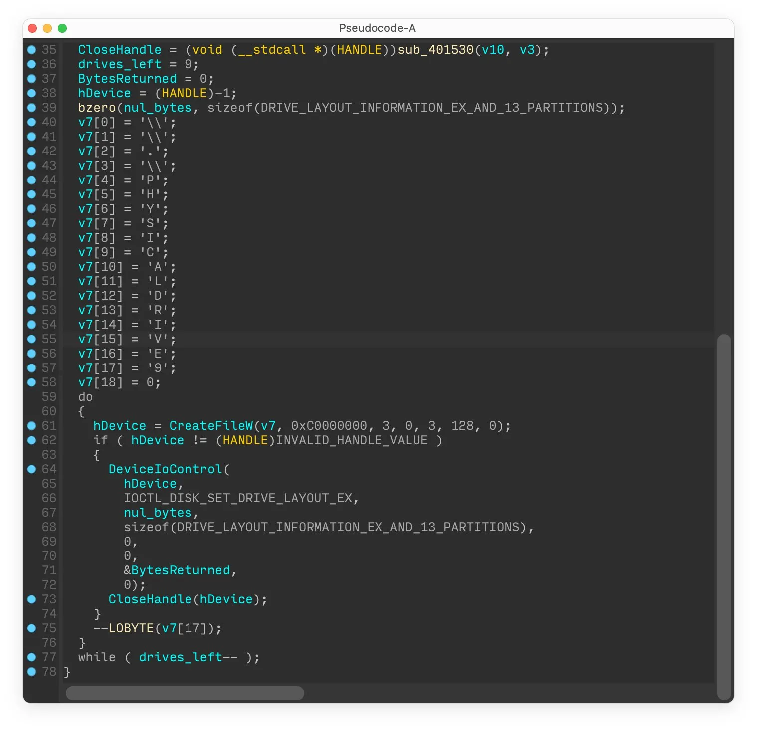The image size is (757, 730).
Task: Click the line 73 breakpoint dot
Action: [x=31, y=599]
